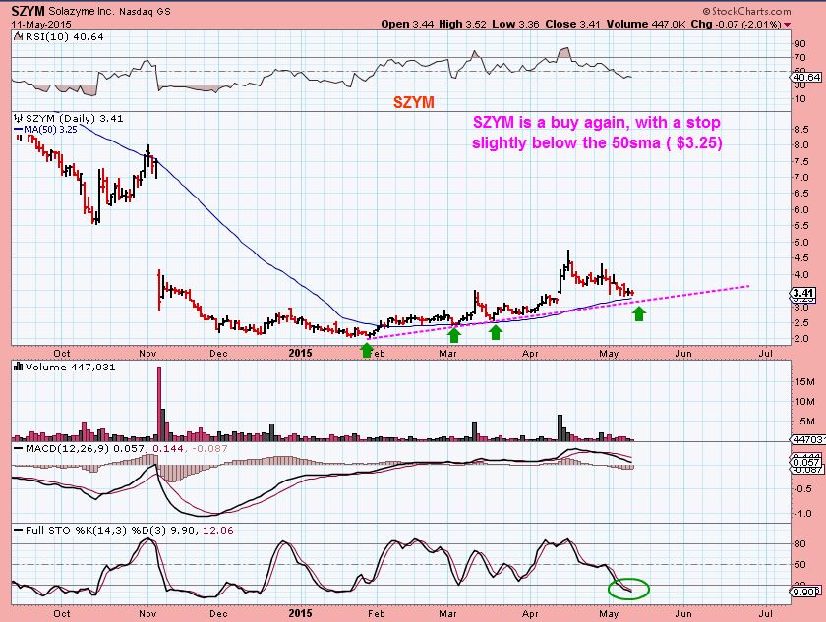Image resolution: width=826 pixels, height=622 pixels.
Task: Click the candlestick icon before SZYM (Daily)
Action: coord(19,118)
